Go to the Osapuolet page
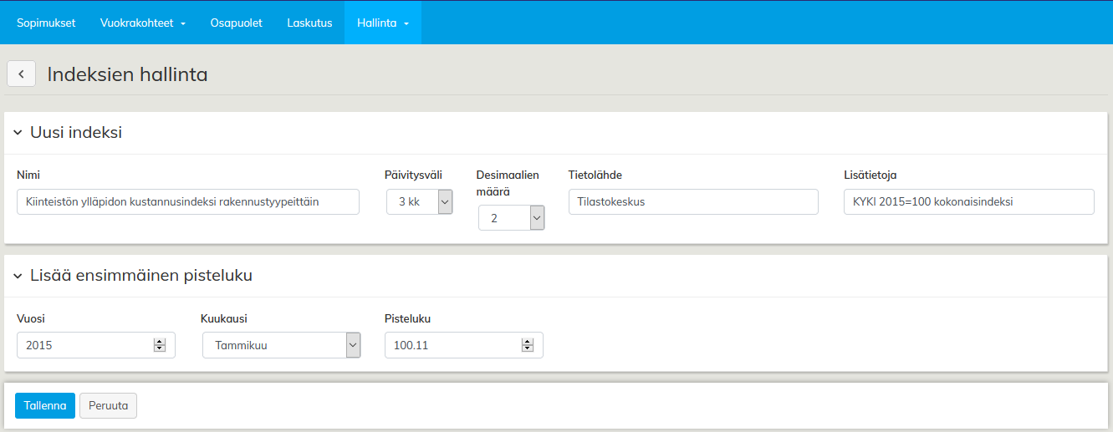The image size is (1113, 432). pos(236,23)
